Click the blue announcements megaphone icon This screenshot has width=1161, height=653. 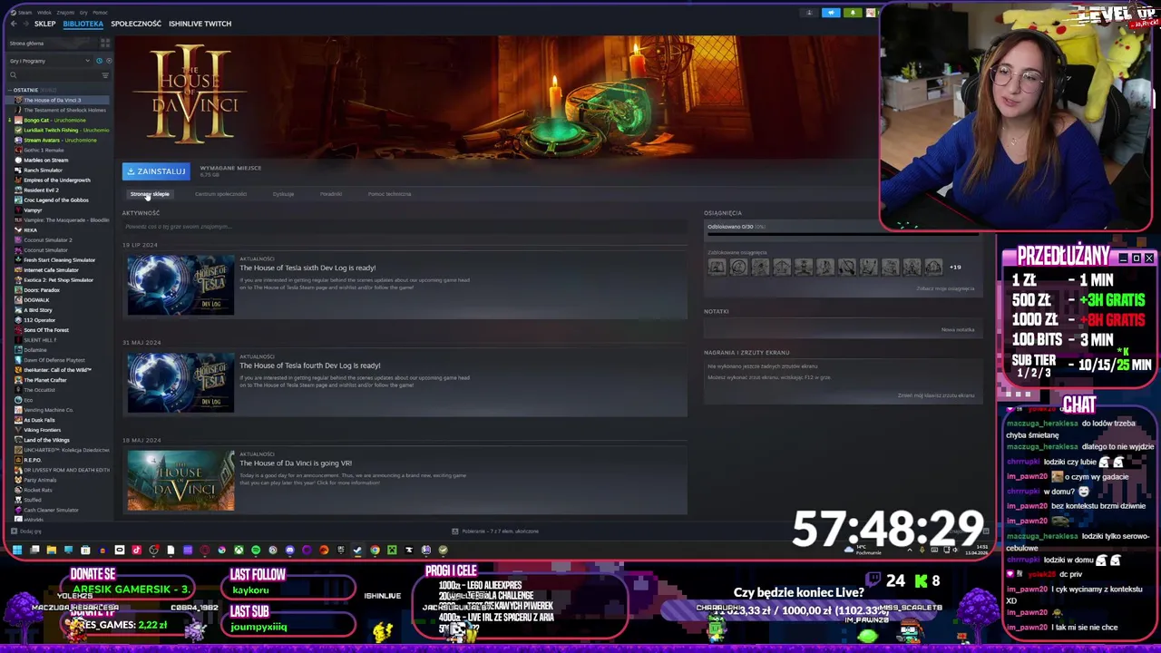pos(831,13)
